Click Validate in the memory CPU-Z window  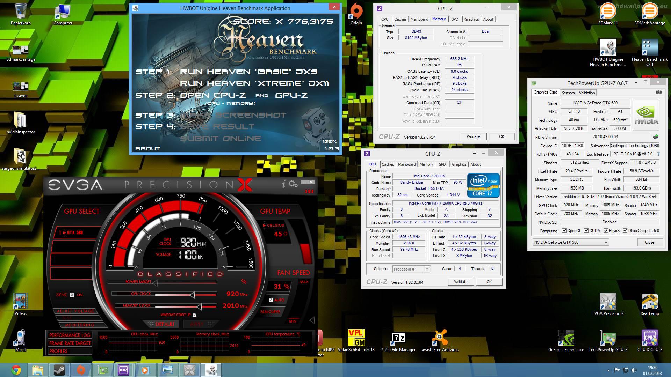coord(473,136)
